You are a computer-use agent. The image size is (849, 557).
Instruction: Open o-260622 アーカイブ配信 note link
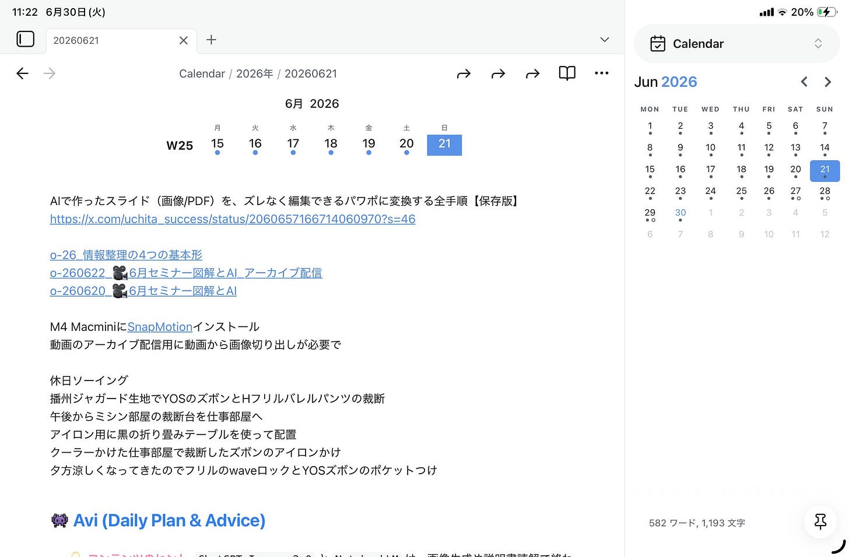point(186,273)
